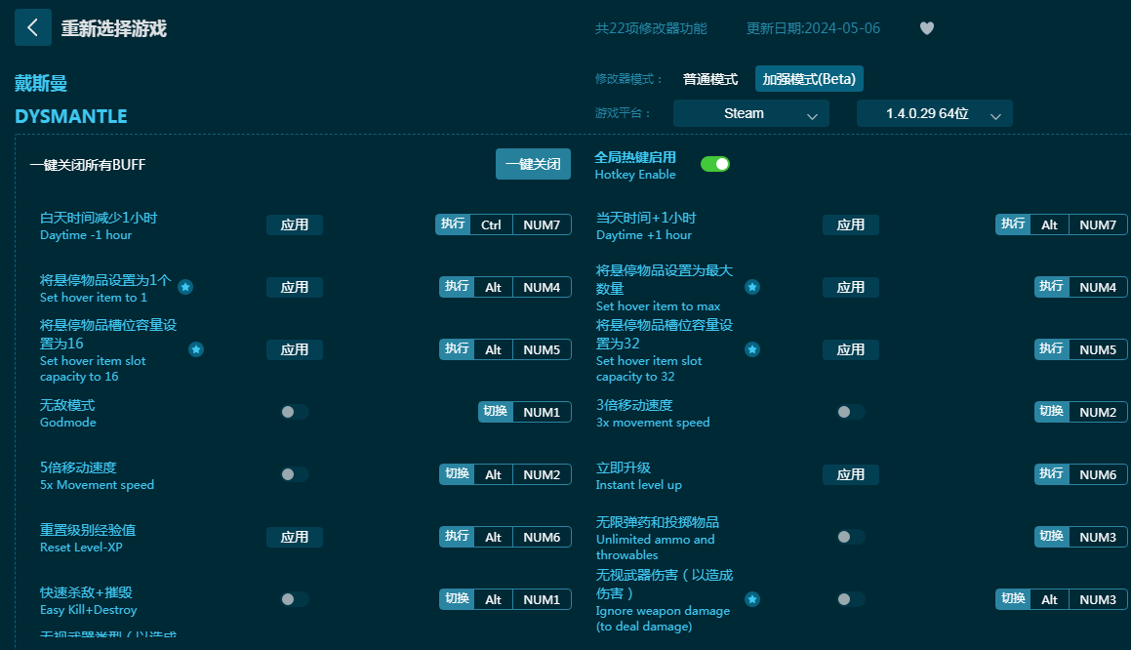Click the NUM1 hotkey for Easy Kill+Destroy

[542, 599]
